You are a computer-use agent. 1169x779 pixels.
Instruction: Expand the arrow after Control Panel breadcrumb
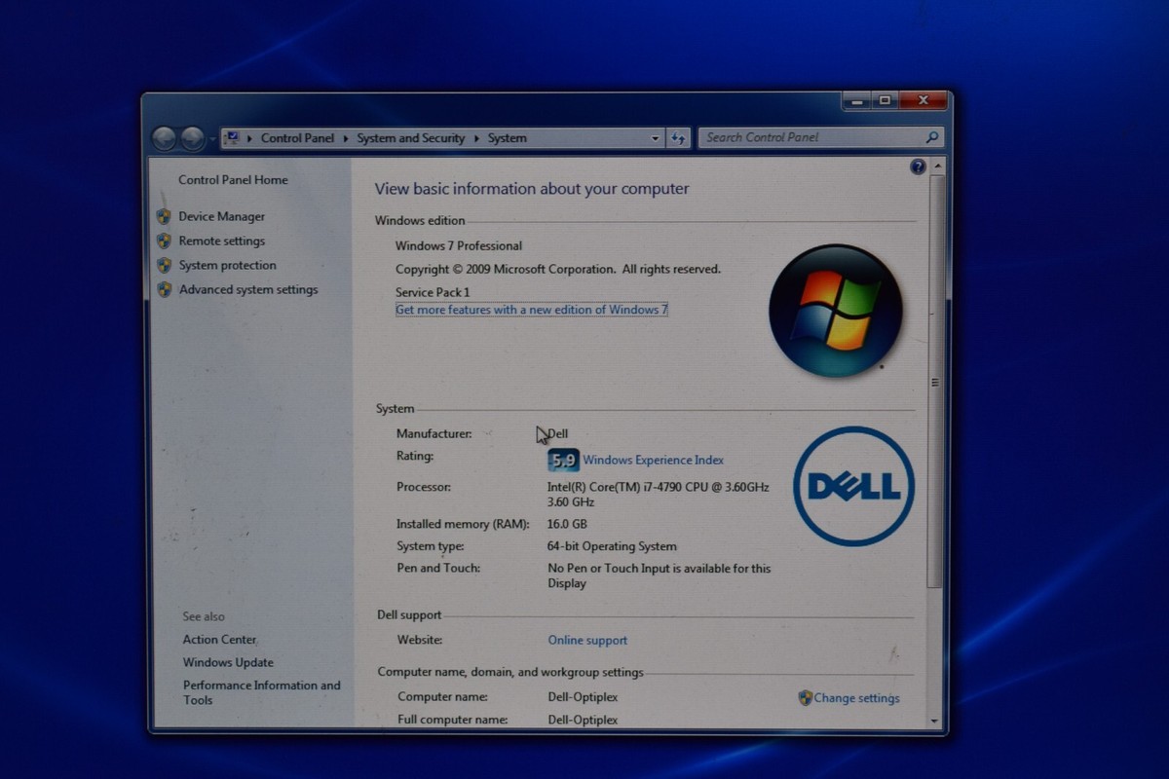(346, 138)
